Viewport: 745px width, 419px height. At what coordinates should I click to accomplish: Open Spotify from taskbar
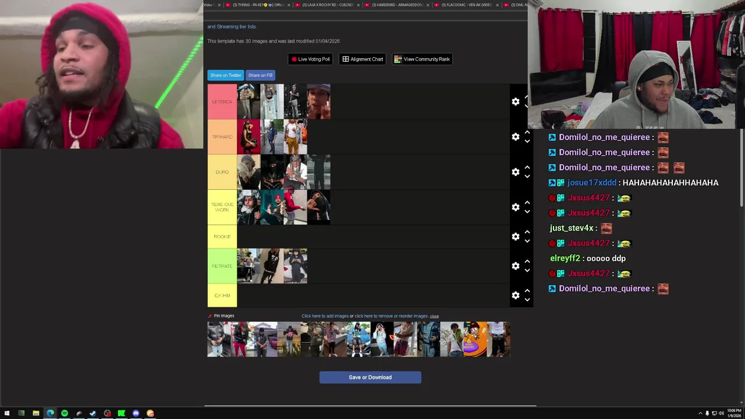65,413
